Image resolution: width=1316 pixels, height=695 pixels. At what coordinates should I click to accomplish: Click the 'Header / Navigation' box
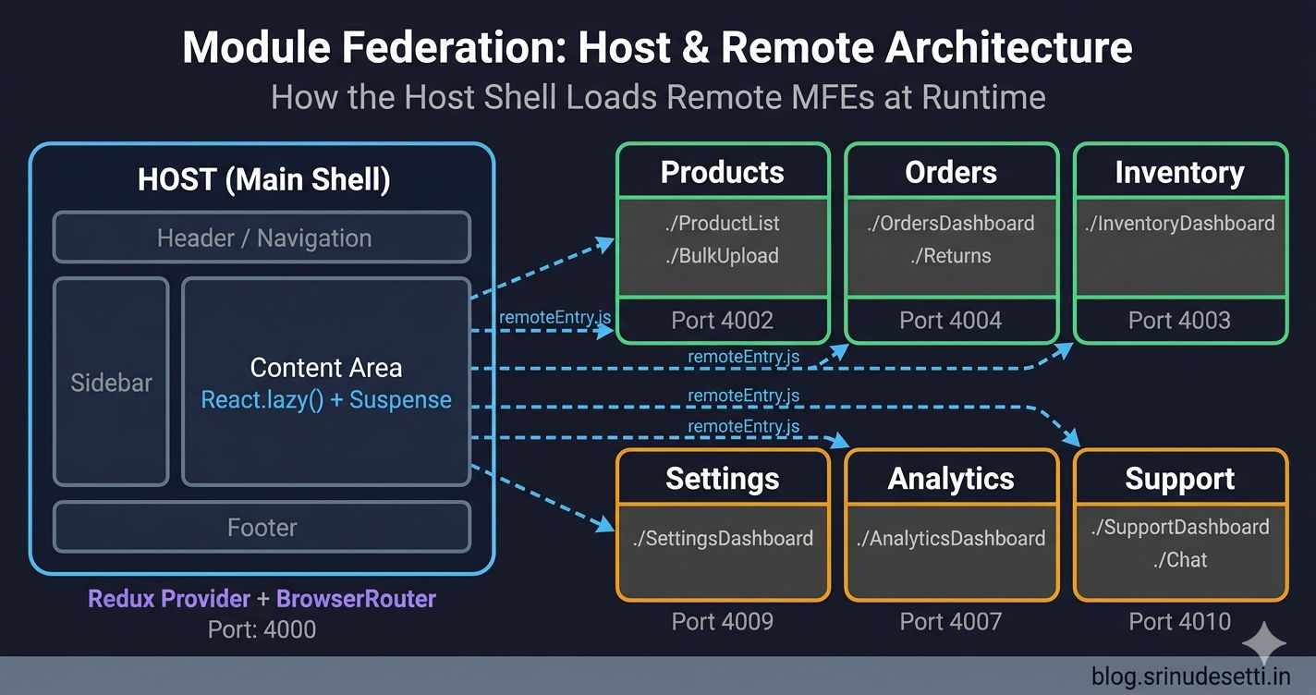coord(262,238)
